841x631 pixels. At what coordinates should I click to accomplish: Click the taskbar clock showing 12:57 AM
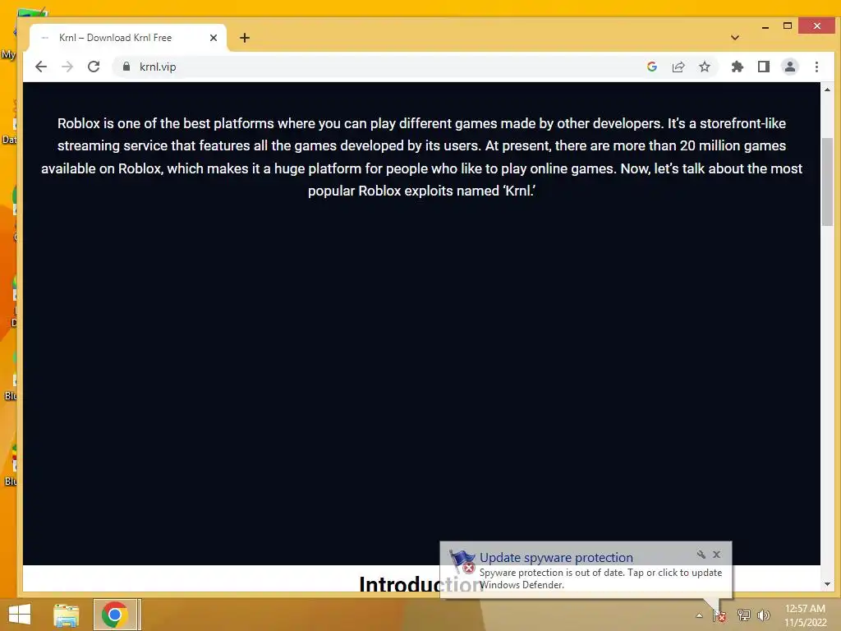point(805,615)
